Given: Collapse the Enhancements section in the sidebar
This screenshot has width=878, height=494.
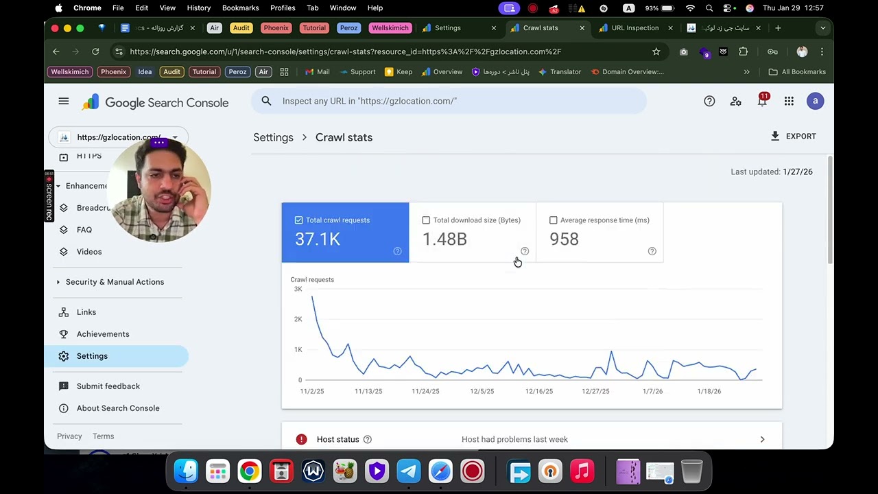Looking at the screenshot, I should tap(58, 186).
